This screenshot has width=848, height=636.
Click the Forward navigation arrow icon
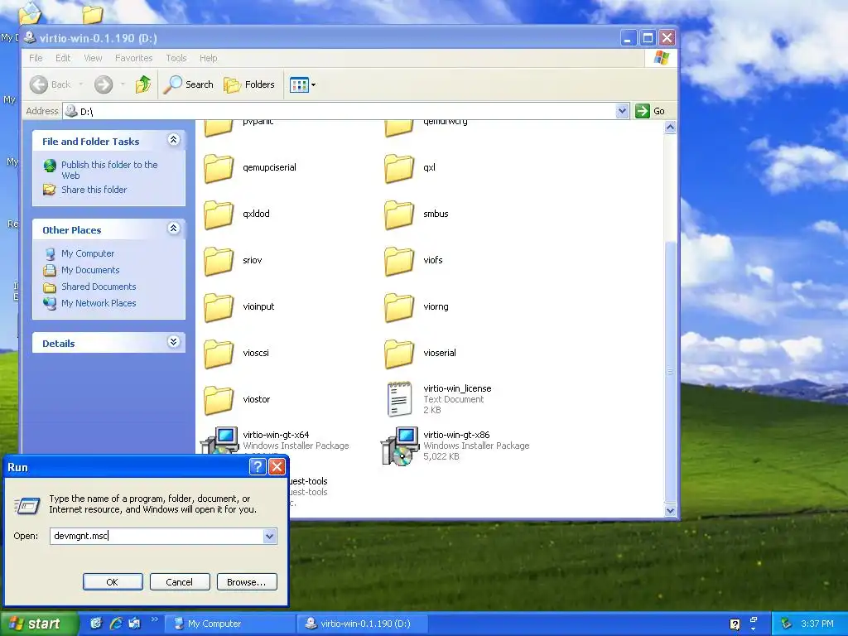coord(104,84)
